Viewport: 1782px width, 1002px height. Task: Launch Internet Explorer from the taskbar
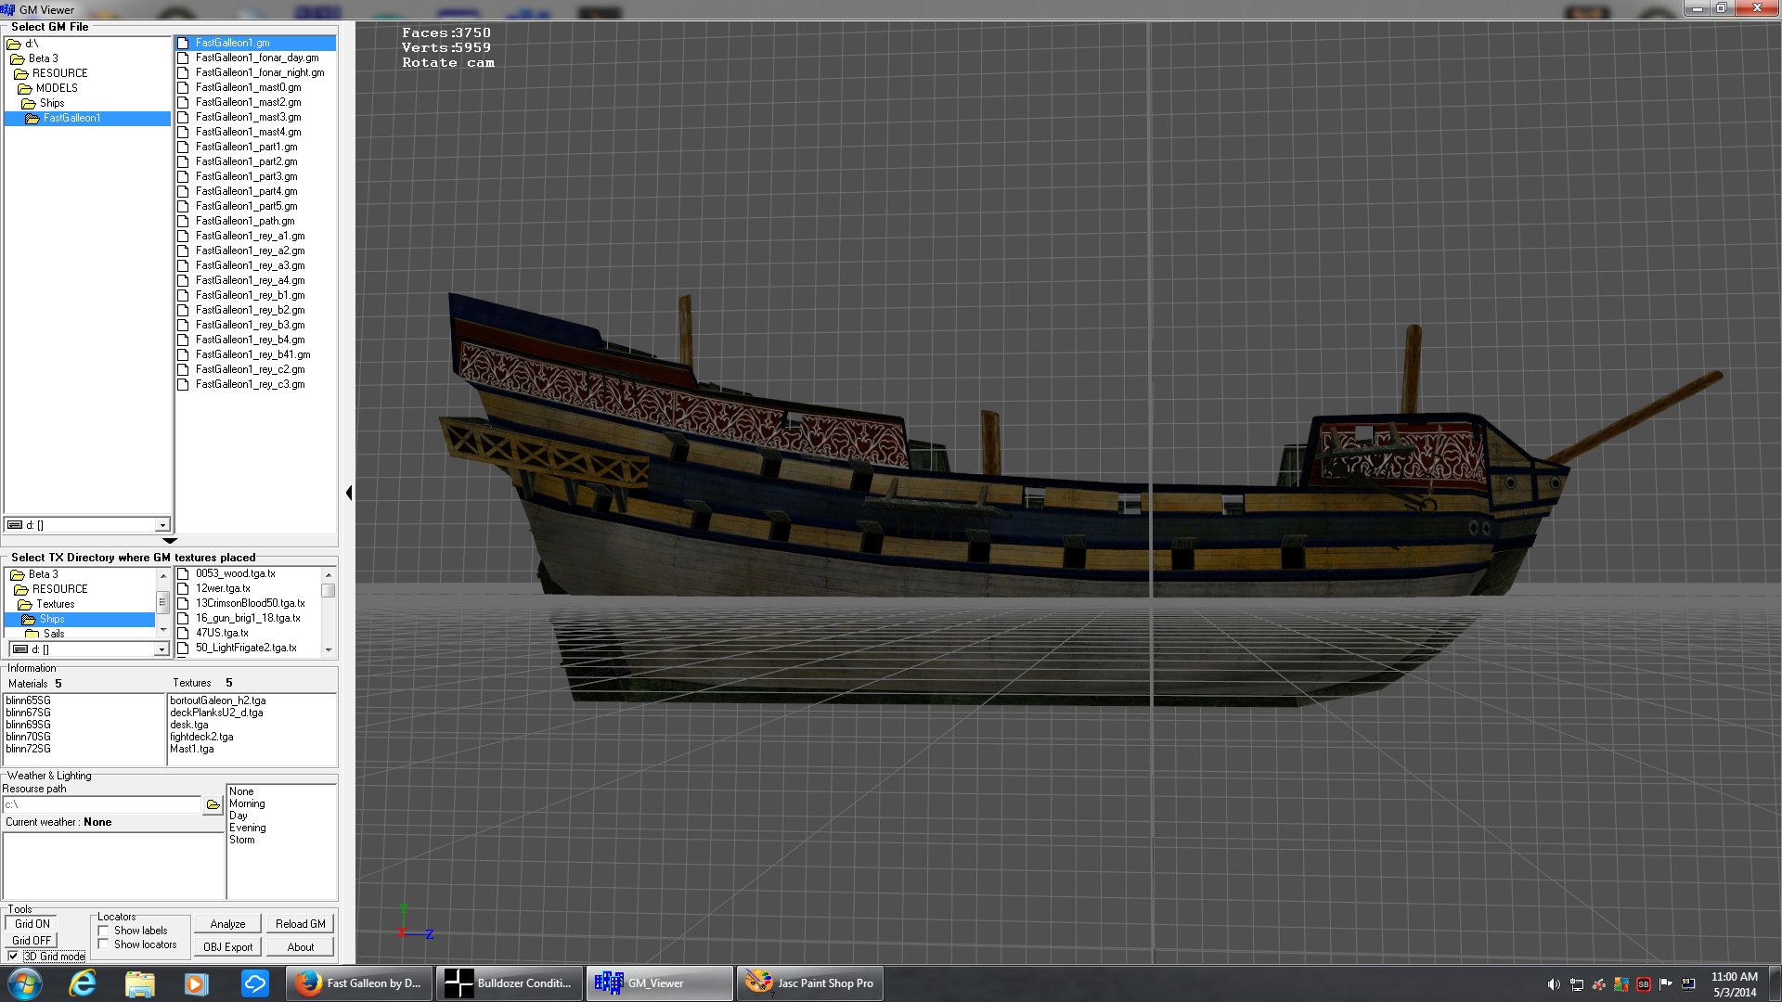(83, 983)
